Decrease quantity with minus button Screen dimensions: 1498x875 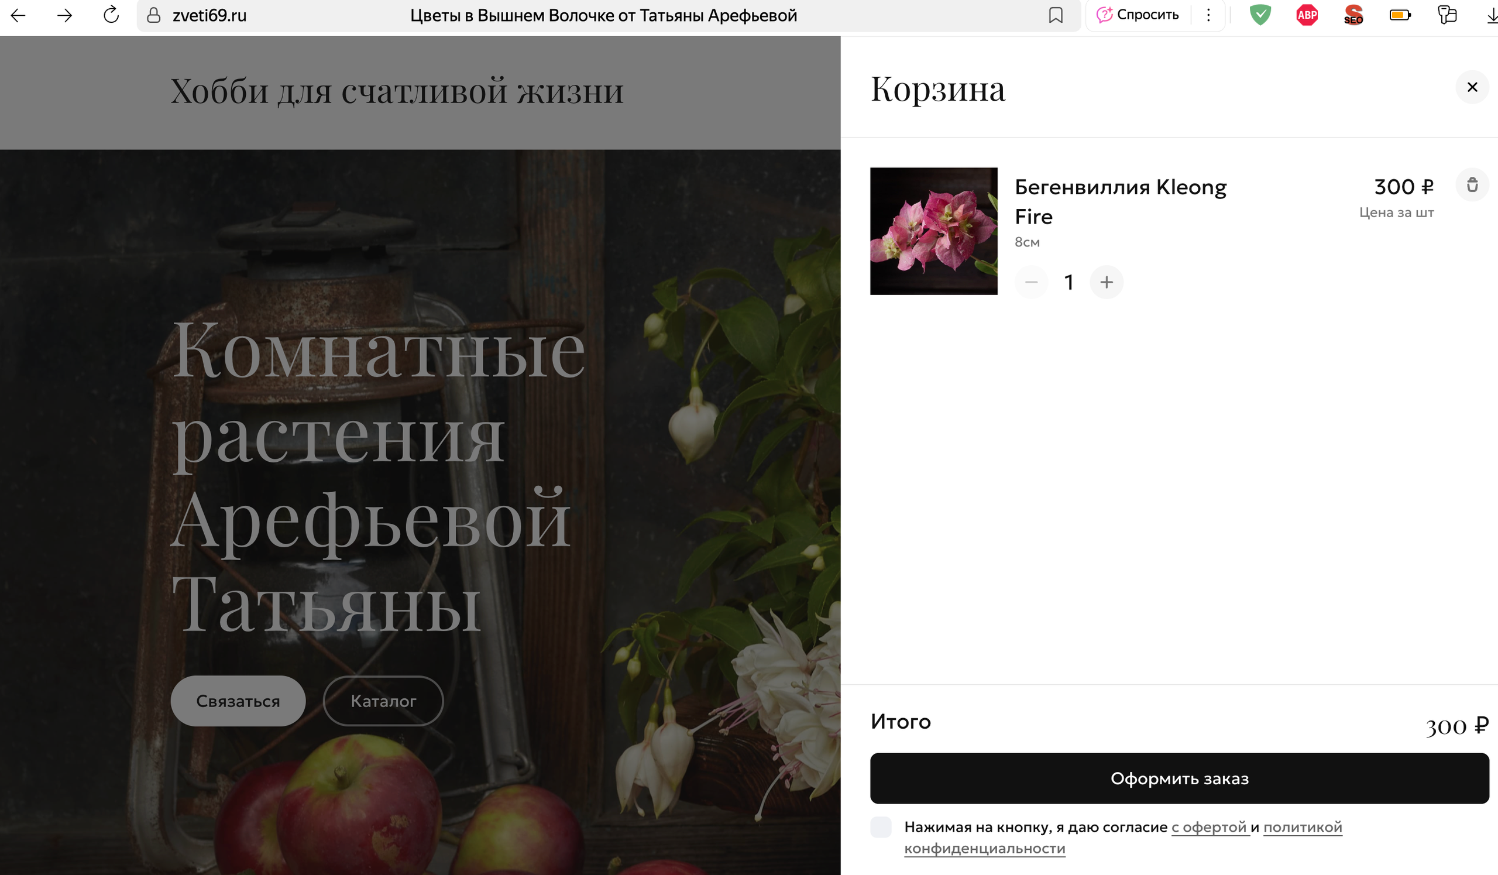(1032, 282)
